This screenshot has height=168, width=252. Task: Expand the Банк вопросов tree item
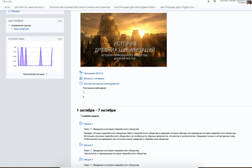click(x=12, y=29)
